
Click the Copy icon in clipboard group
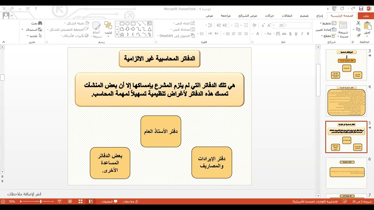pos(359,29)
